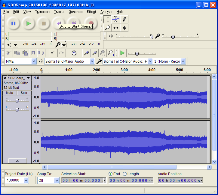Solo the SDRSharp track
Image resolution: width=218 pixels, height=195 pixels.
[24, 93]
